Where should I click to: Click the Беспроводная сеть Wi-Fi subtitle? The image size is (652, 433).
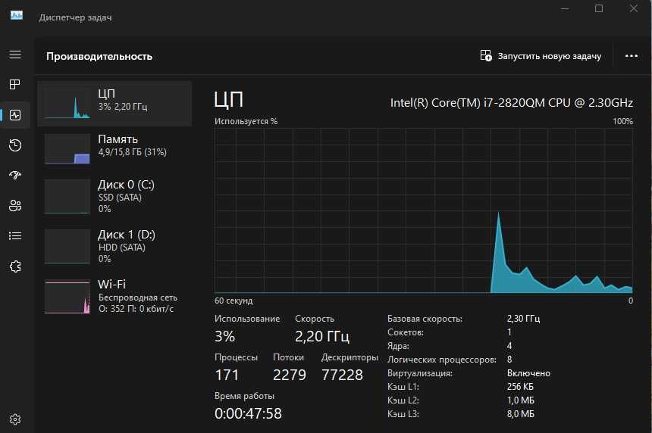138,297
